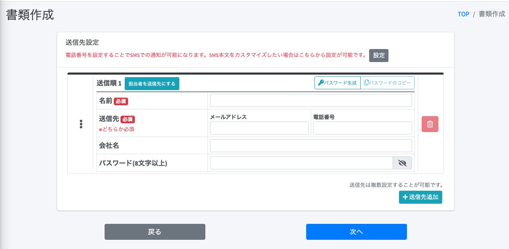Click the key icon to generate a password
This screenshot has height=249, width=509.
coord(321,83)
